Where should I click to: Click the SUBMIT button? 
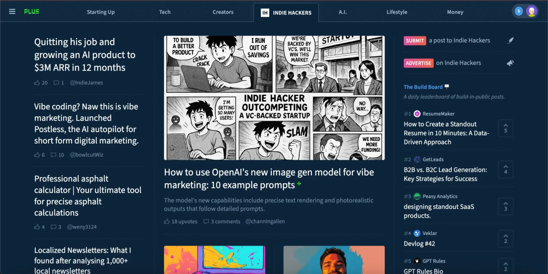415,41
